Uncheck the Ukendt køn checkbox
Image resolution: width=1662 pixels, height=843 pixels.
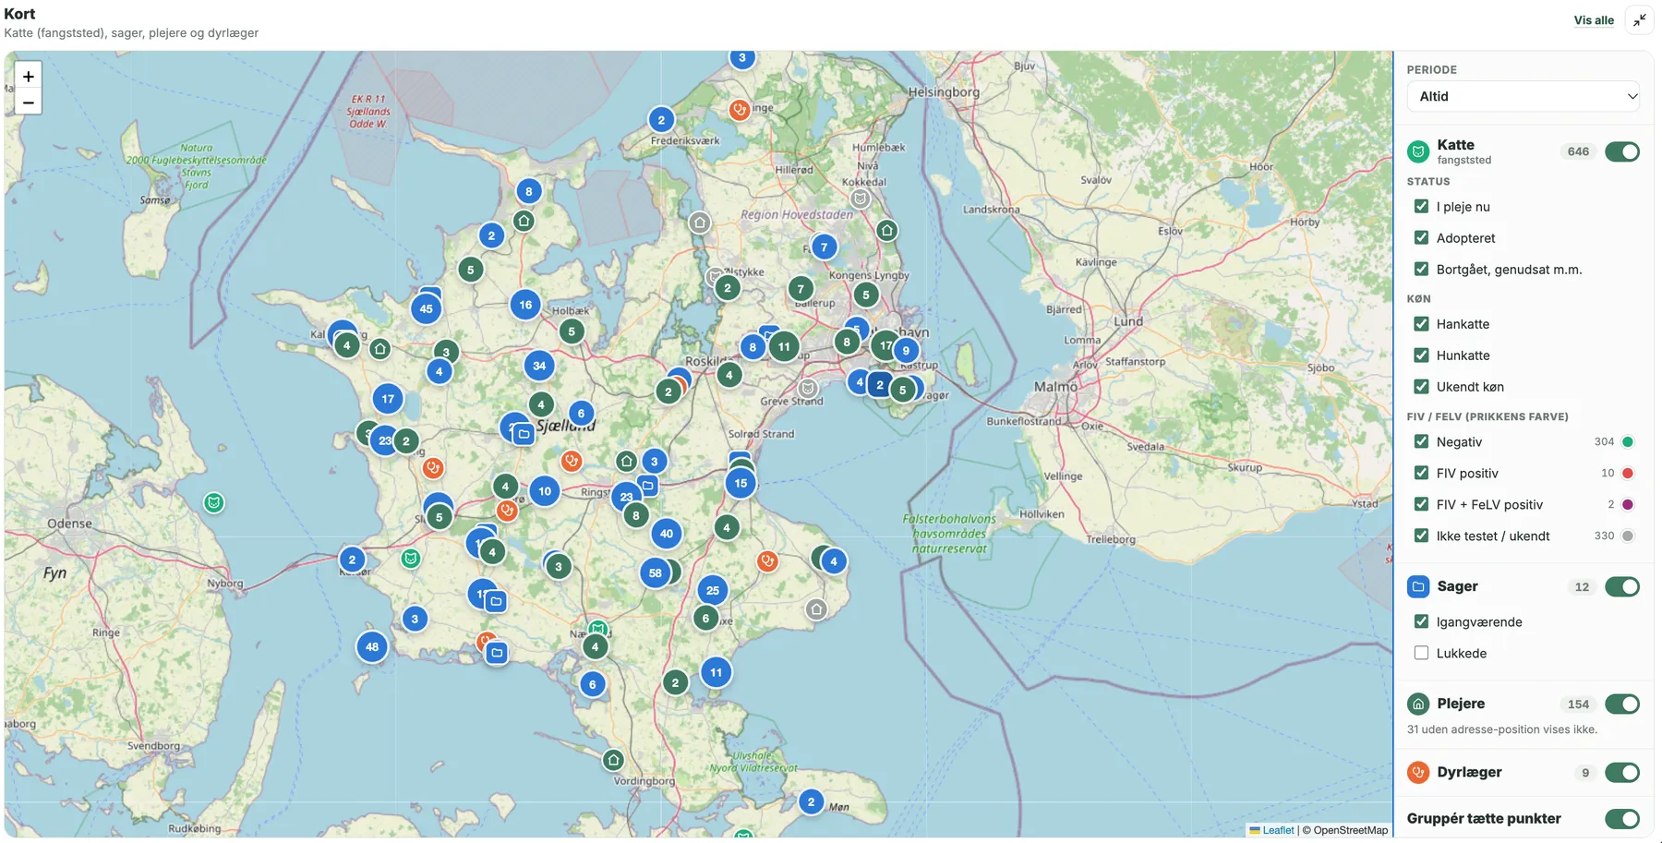[1421, 386]
